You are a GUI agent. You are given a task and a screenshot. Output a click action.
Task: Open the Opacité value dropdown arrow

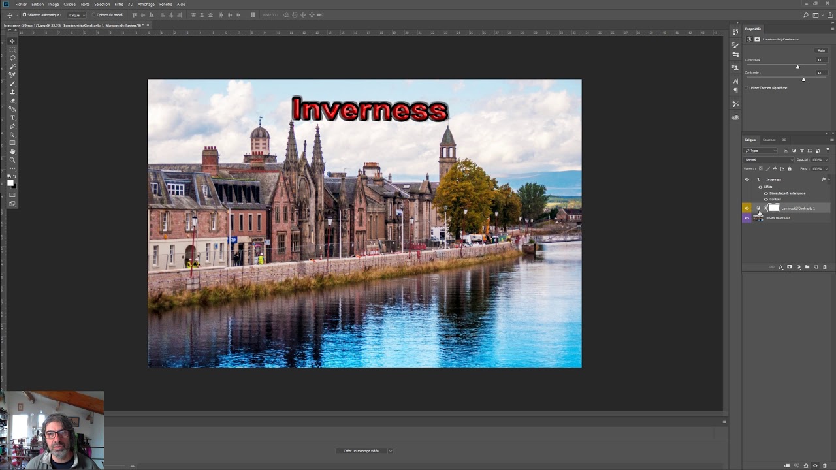tap(826, 160)
